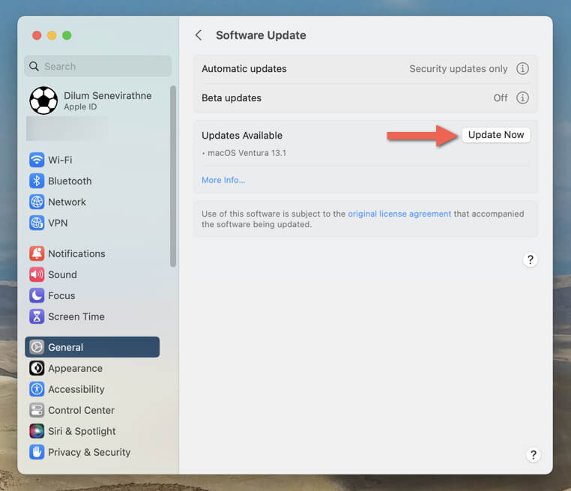
Task: Open Screen Time hourglass icon
Action: pos(37,316)
